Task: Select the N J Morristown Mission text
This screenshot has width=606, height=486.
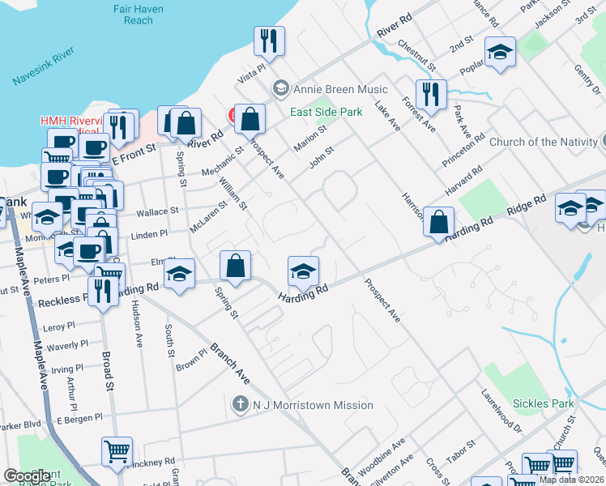Action: [x=313, y=405]
